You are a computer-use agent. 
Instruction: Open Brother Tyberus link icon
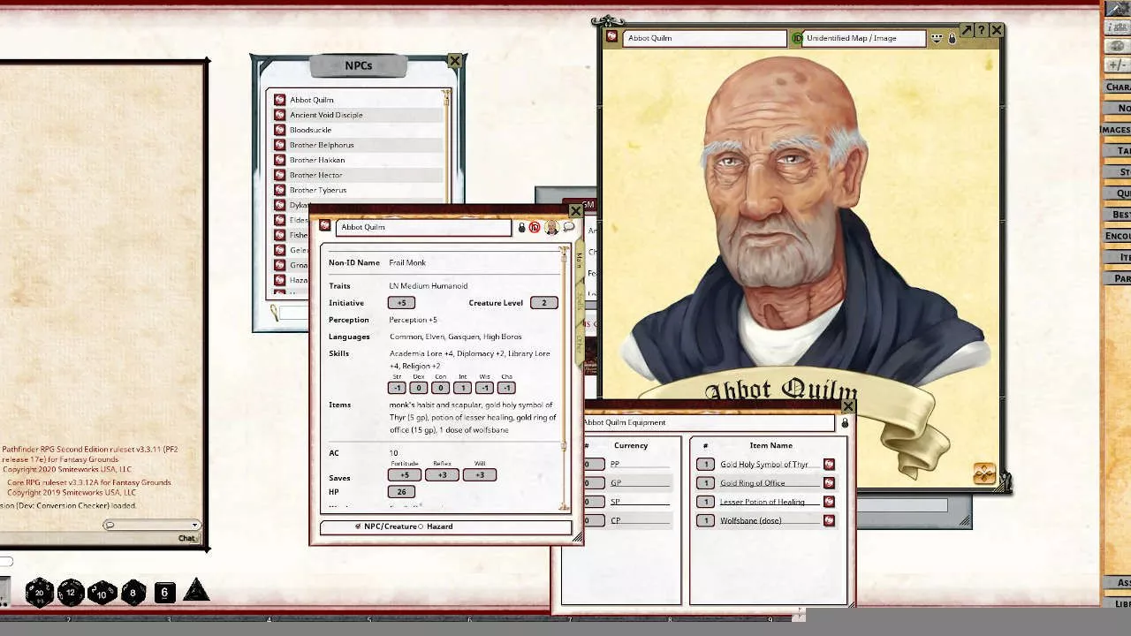pos(279,190)
